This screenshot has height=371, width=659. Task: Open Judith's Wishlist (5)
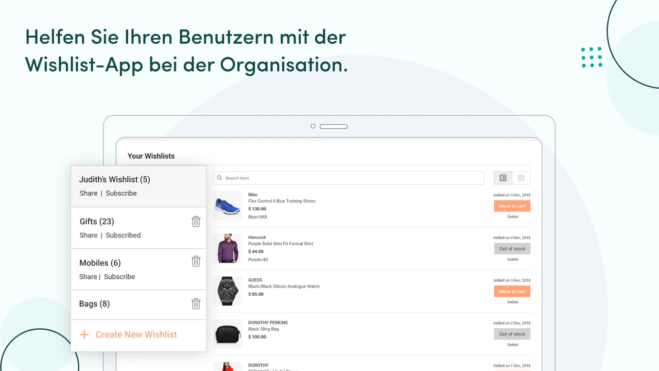[114, 179]
